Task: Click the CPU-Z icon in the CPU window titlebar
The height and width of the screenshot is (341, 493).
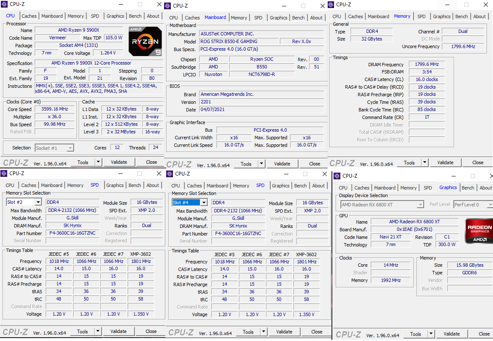Action: click(x=4, y=4)
